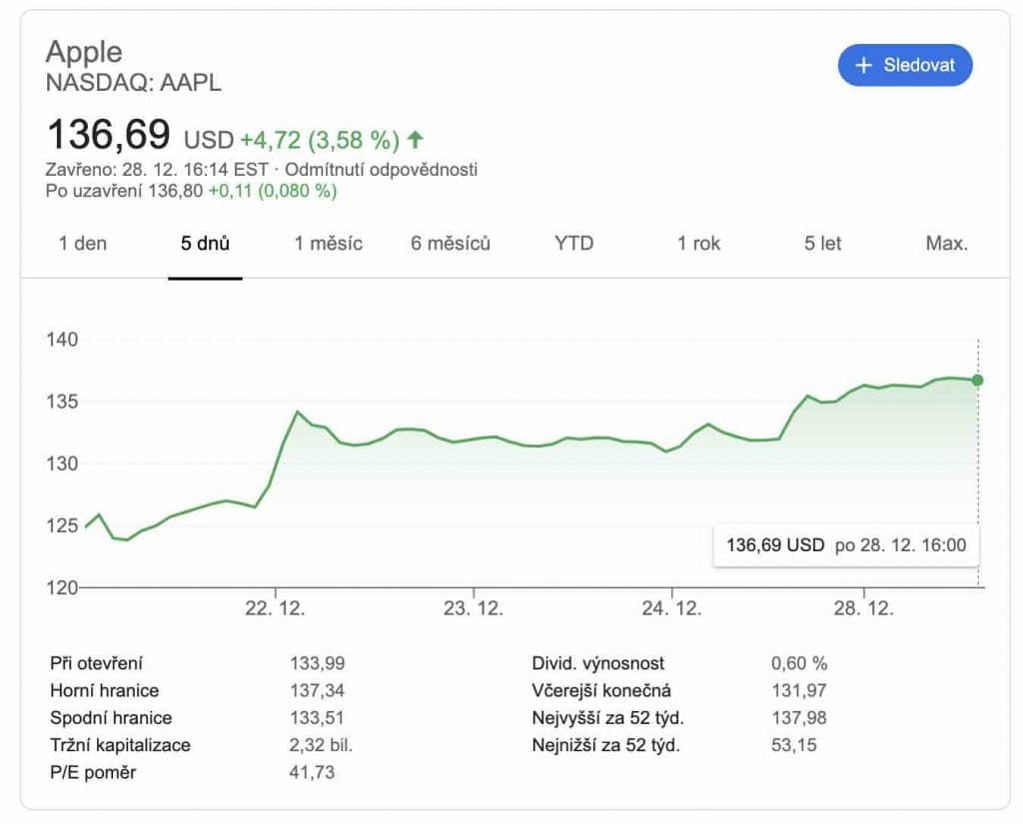Open the Odmítnutí odpovědnosti link
Image resolution: width=1023 pixels, height=824 pixels.
tap(382, 170)
